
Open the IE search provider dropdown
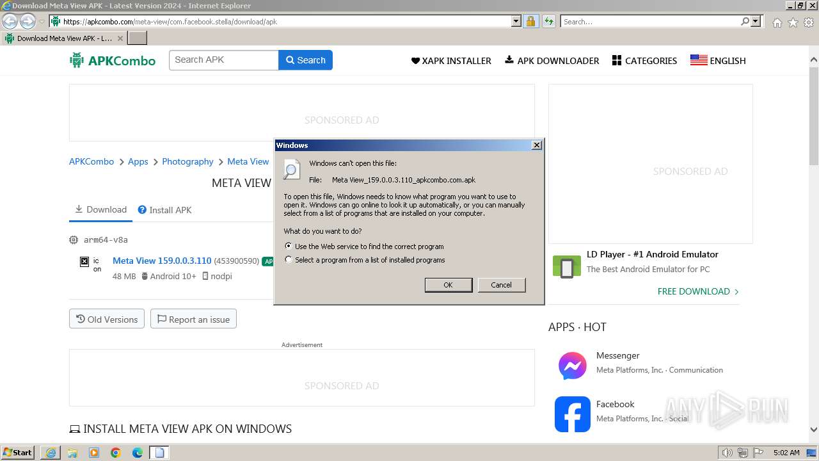point(756,21)
